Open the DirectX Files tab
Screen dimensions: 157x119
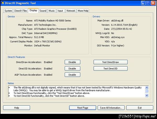pos(21,11)
